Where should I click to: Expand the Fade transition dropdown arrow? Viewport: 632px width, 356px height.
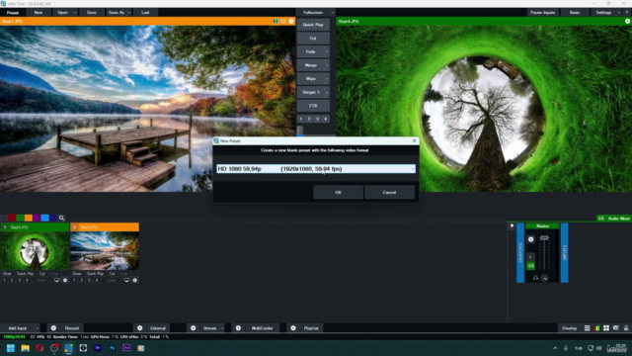click(x=327, y=51)
